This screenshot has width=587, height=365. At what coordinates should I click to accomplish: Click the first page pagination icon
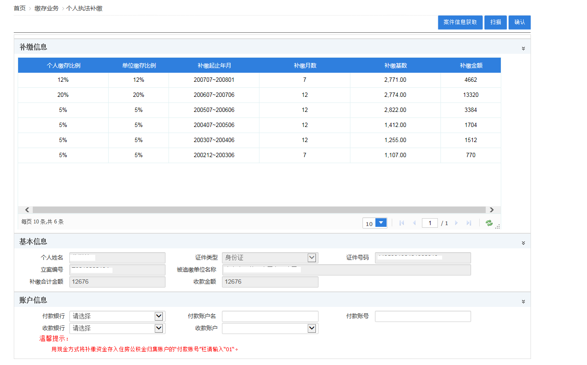tap(402, 223)
